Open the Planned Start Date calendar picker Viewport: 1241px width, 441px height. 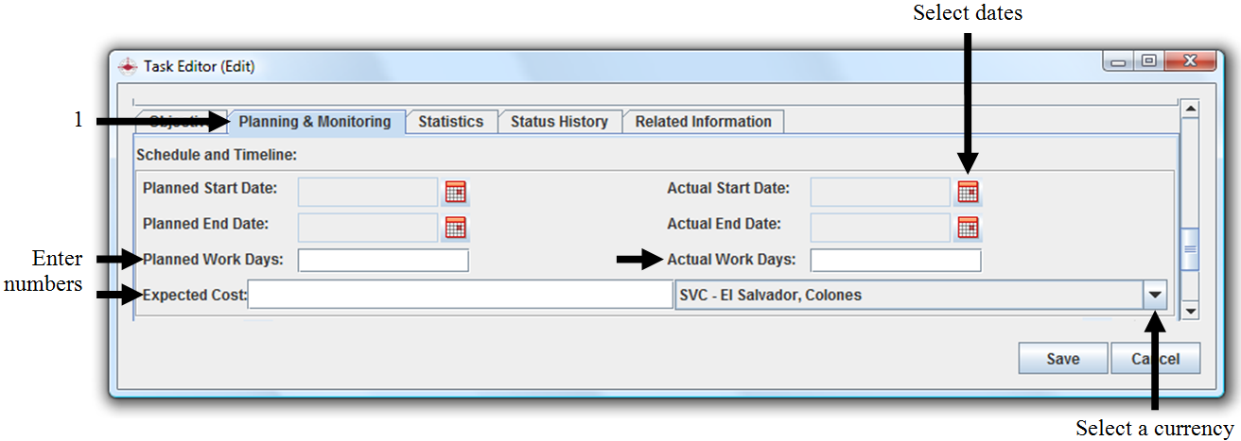click(456, 192)
